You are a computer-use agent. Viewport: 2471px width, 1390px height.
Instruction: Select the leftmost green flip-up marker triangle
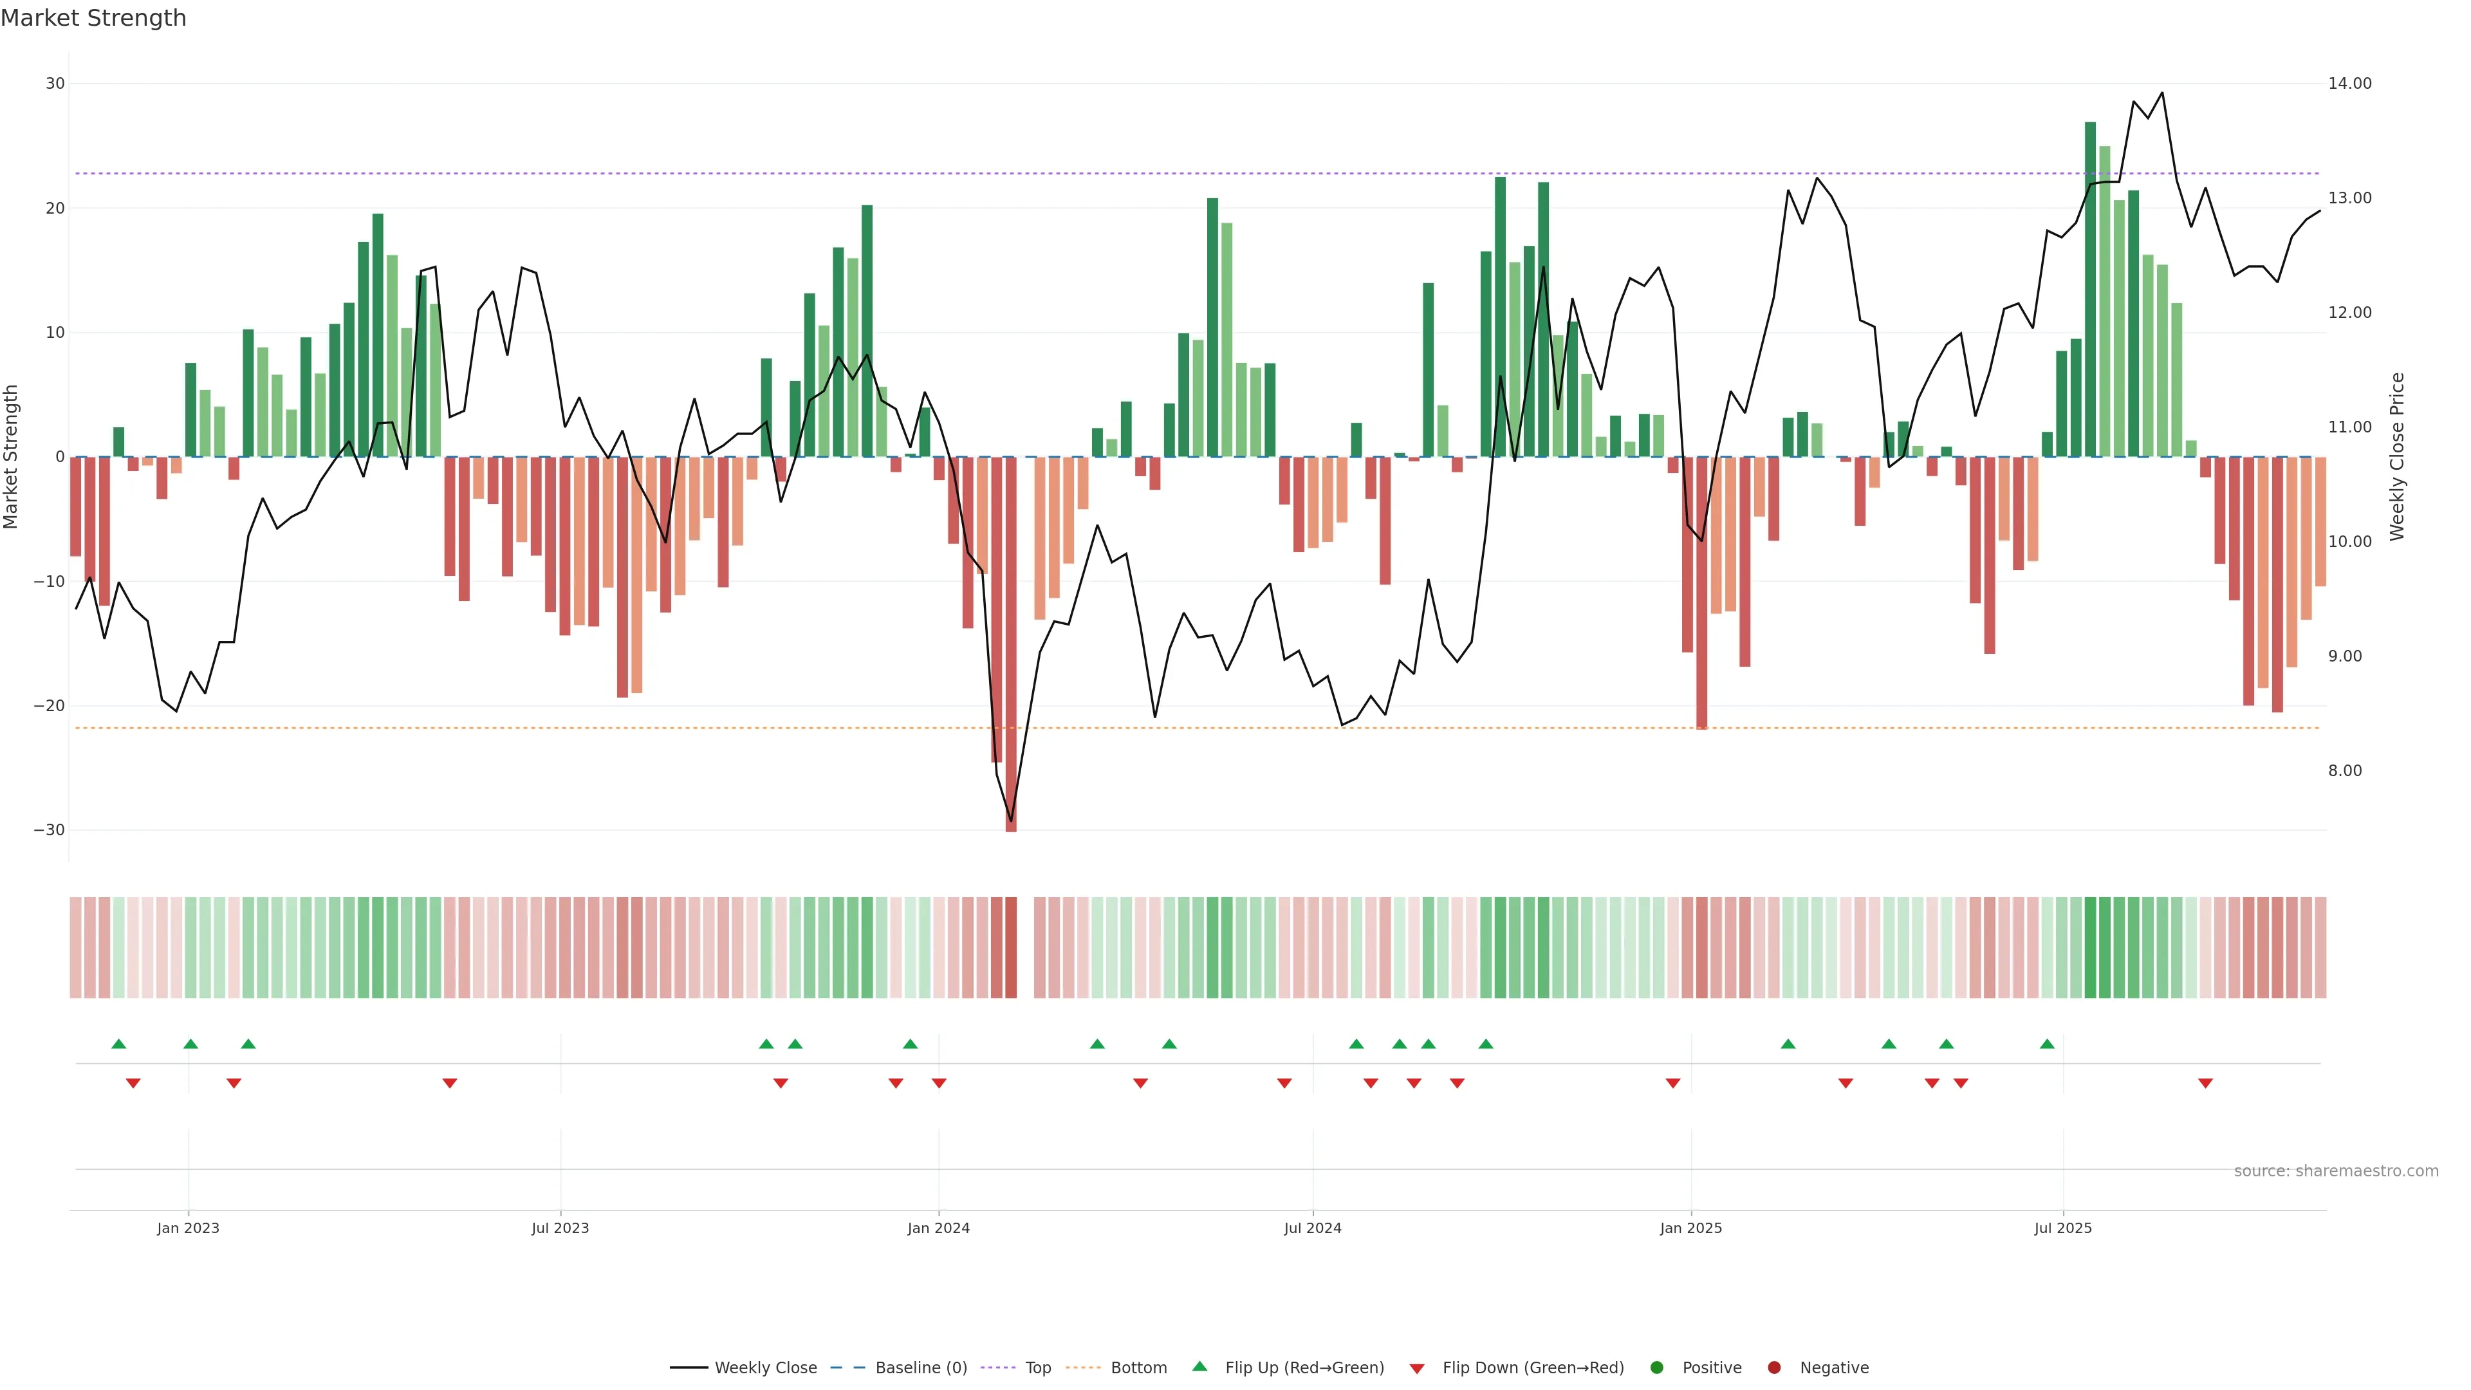pos(119,1044)
